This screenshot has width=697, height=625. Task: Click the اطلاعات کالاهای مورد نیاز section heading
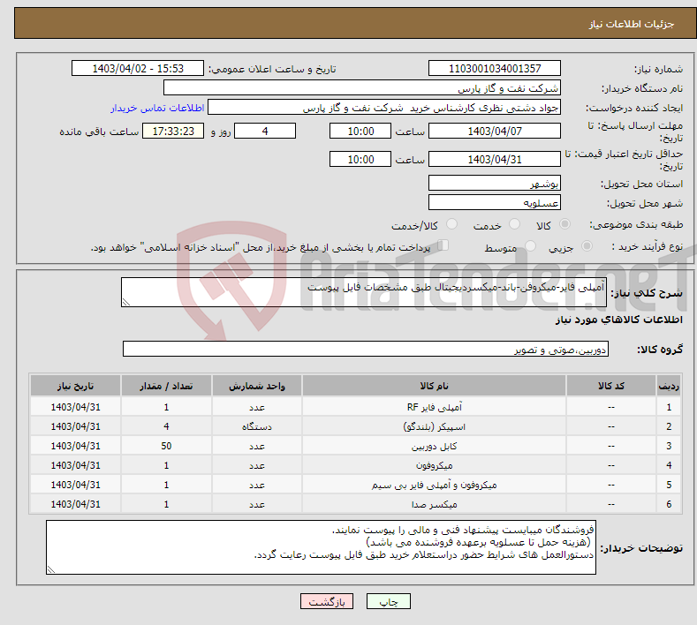[618, 320]
